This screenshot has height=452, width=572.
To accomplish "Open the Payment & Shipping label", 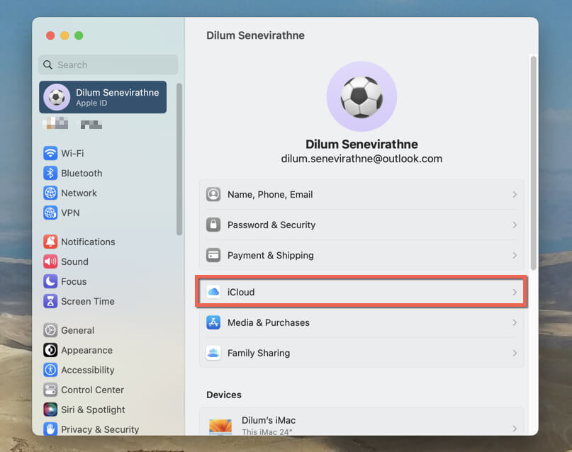I will 270,255.
